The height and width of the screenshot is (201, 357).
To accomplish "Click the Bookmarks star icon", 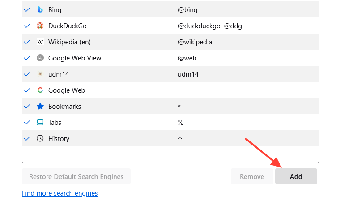I will tap(40, 107).
